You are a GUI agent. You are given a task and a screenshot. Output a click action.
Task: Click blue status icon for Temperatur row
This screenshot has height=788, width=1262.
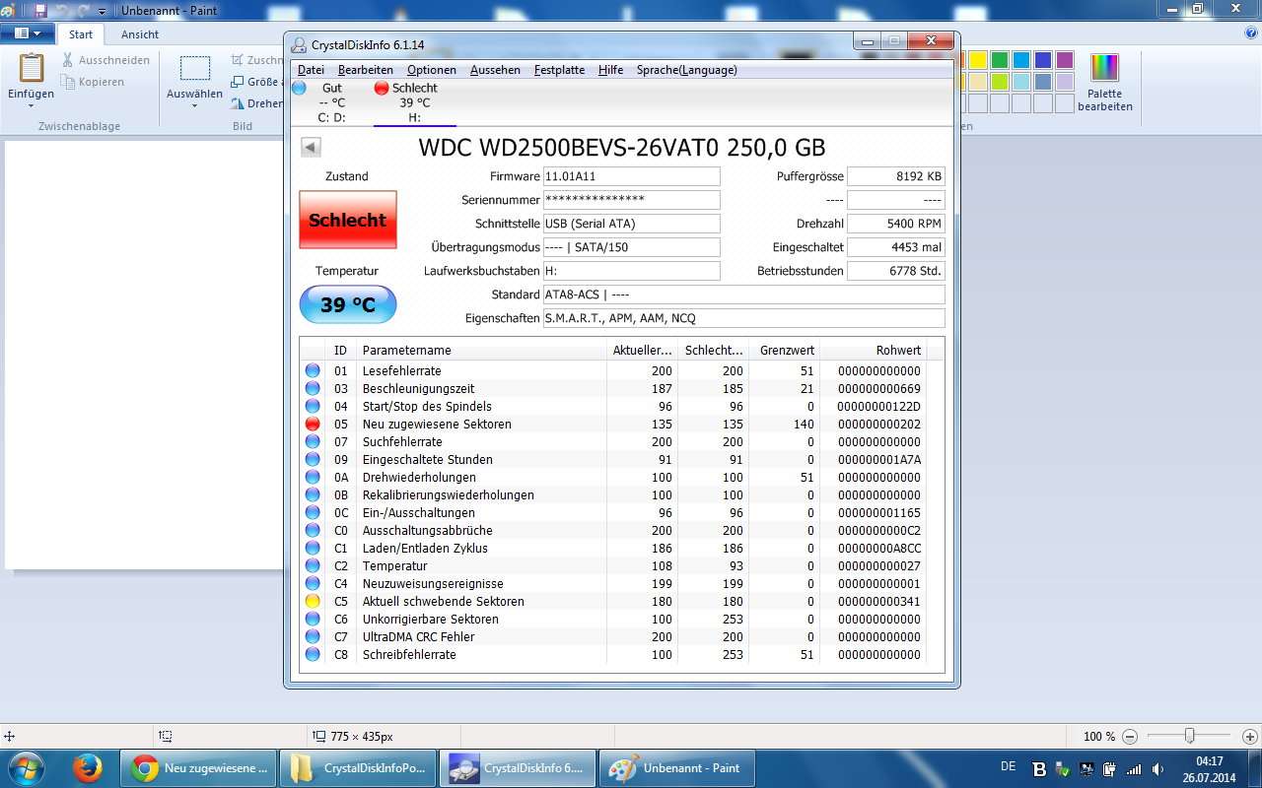click(x=313, y=565)
